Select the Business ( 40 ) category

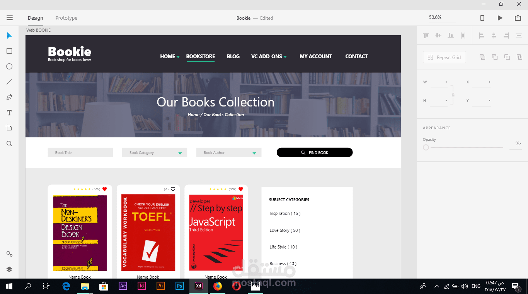283,264
